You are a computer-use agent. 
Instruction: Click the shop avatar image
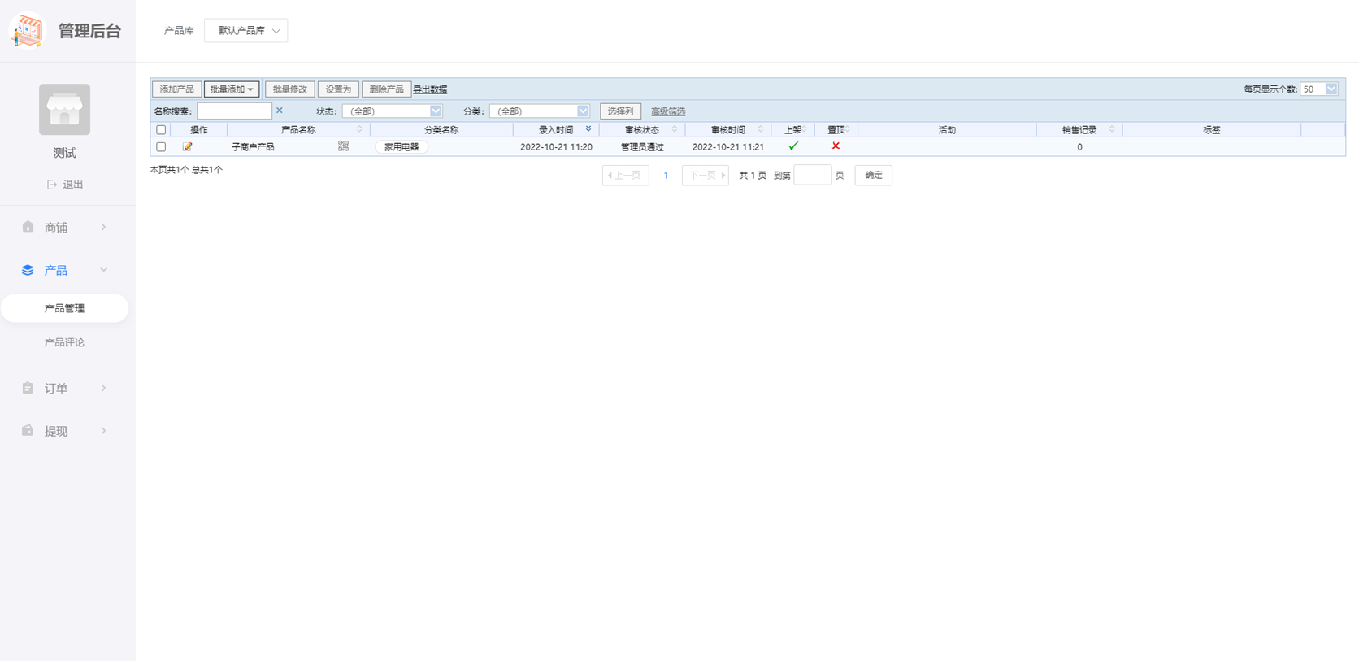click(64, 109)
